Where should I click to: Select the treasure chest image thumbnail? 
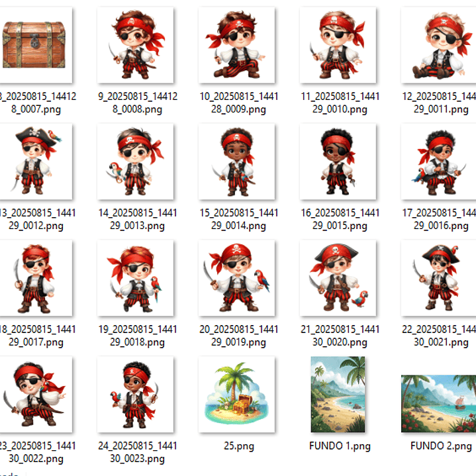34,45
